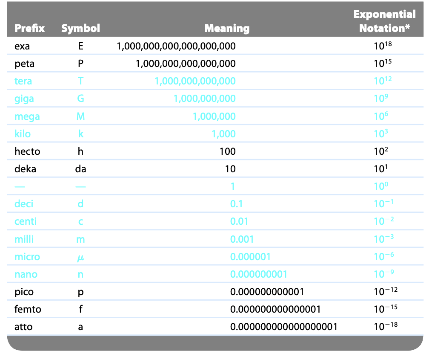Select the 'peta' prefix cell
429x354 pixels.
(x=24, y=64)
